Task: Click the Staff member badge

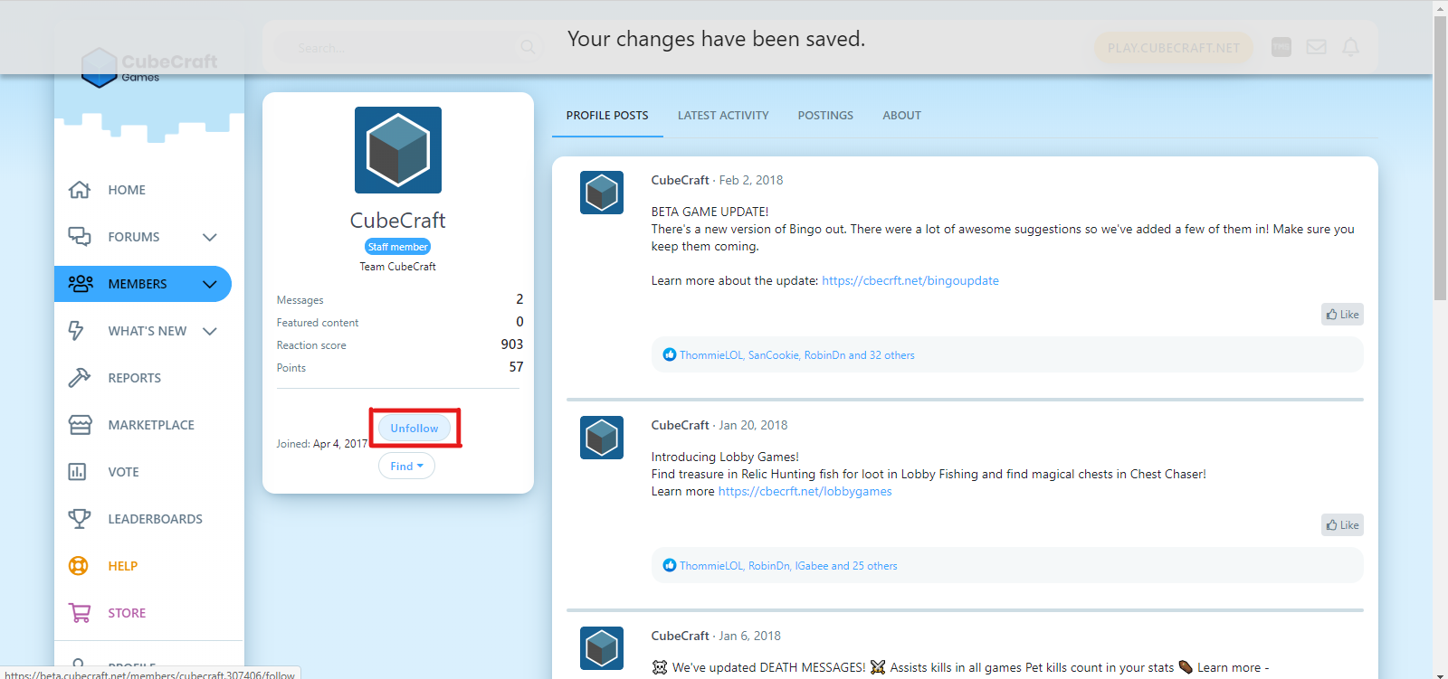Action: click(398, 247)
